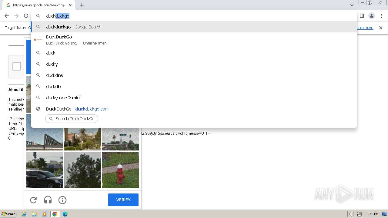This screenshot has height=218, width=388.
Task: Click the Chrome taskbar icon
Action: (55, 214)
